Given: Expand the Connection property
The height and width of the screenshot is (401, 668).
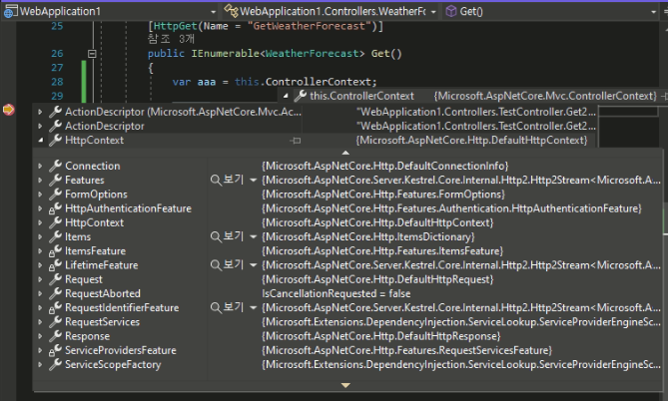Looking at the screenshot, I should tap(40, 166).
